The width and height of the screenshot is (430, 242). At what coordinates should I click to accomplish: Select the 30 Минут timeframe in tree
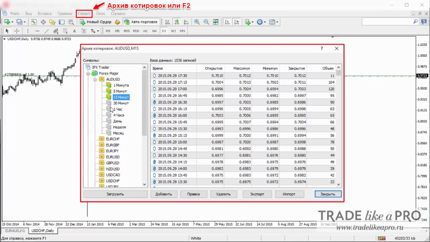pyautogui.click(x=121, y=103)
